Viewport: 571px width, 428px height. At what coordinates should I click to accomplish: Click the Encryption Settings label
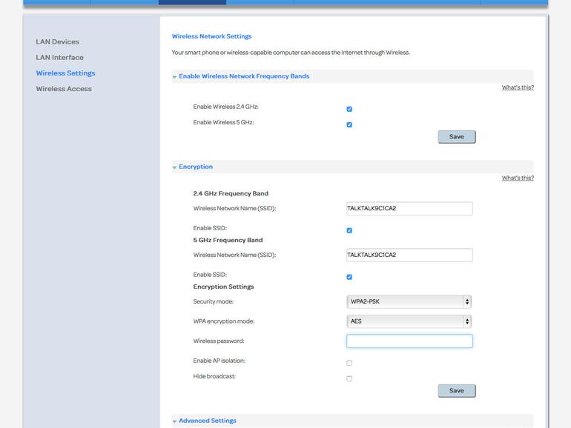tap(223, 287)
